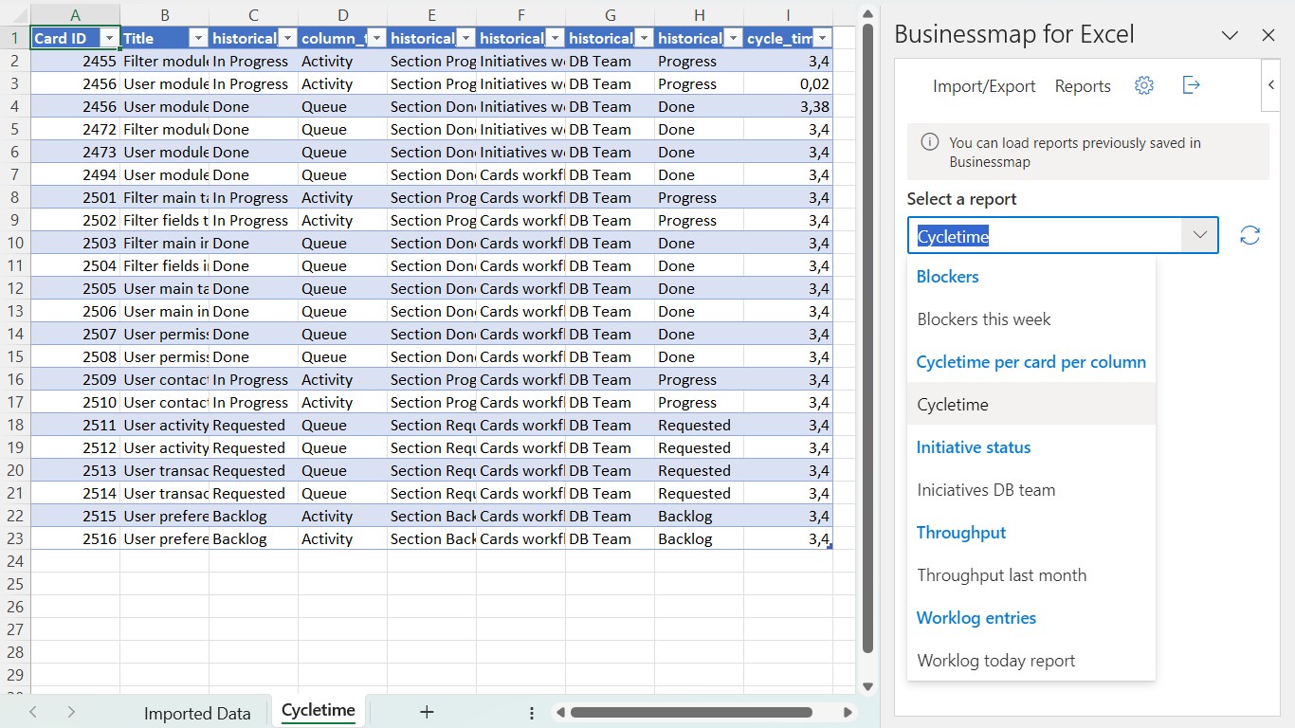The image size is (1295, 728).
Task: Close the Businessmap for Excel pane
Action: 1268,35
